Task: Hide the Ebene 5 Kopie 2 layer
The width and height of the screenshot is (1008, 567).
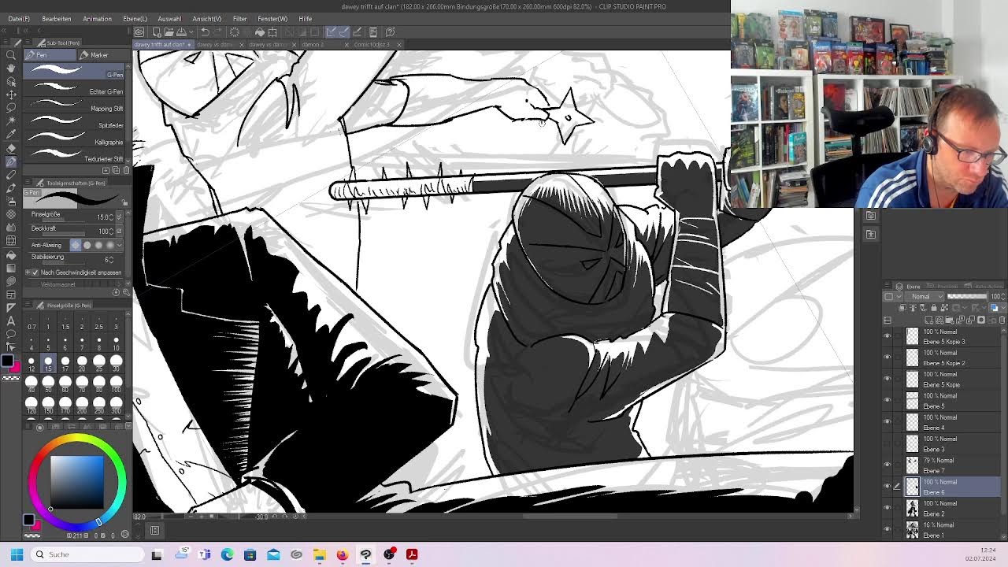Action: coord(888,358)
